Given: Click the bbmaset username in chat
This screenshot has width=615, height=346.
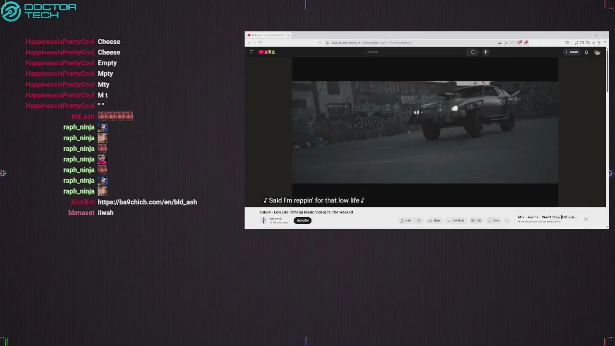Looking at the screenshot, I should click(x=81, y=213).
